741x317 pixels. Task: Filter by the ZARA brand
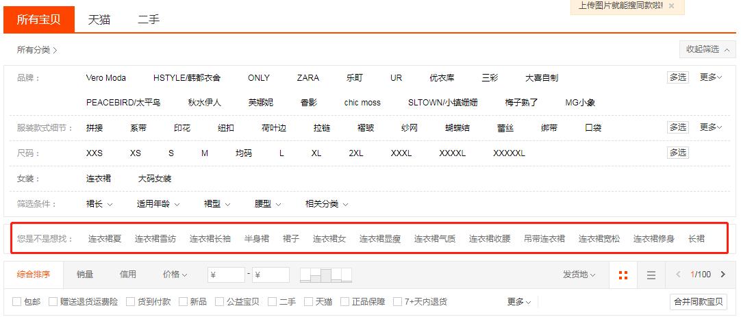click(308, 78)
